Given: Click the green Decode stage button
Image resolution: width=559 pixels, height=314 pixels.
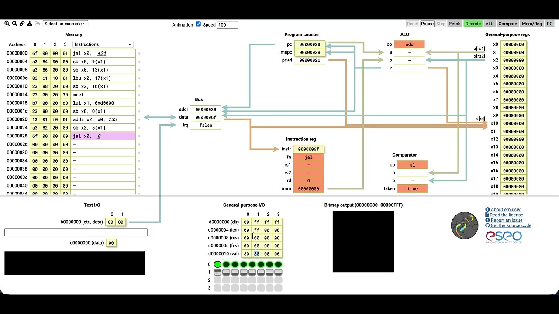Looking at the screenshot, I should 473,24.
